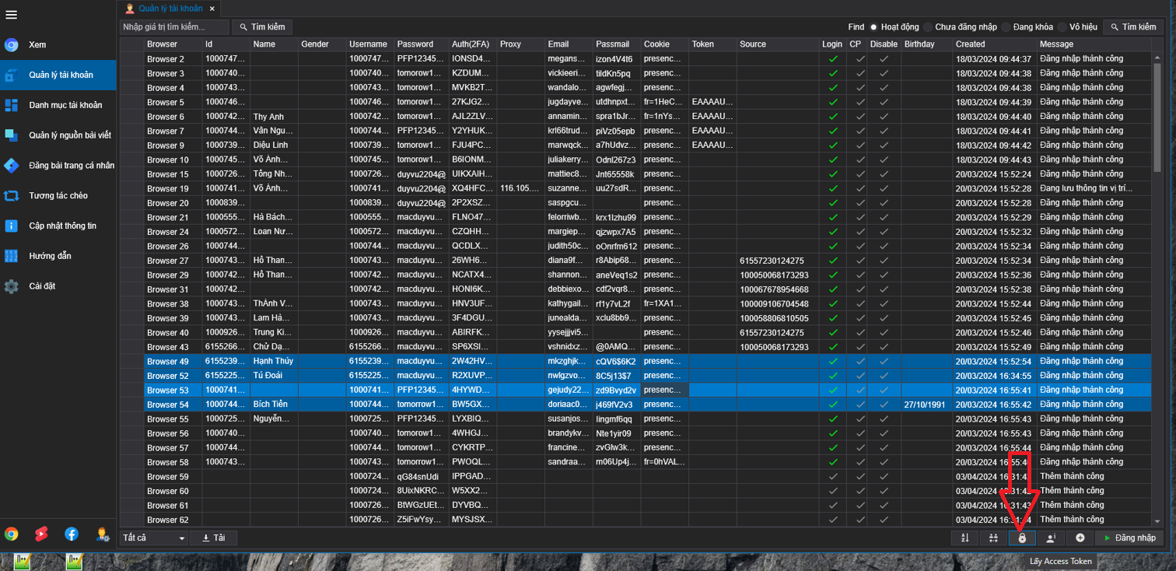Click the YouTube Shorts icon in sidebar
This screenshot has width=1176, height=571.
pos(41,534)
